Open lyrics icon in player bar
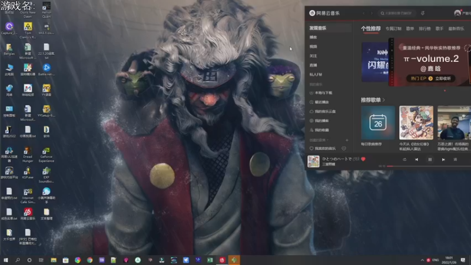This screenshot has width=471, height=265. click(455, 160)
